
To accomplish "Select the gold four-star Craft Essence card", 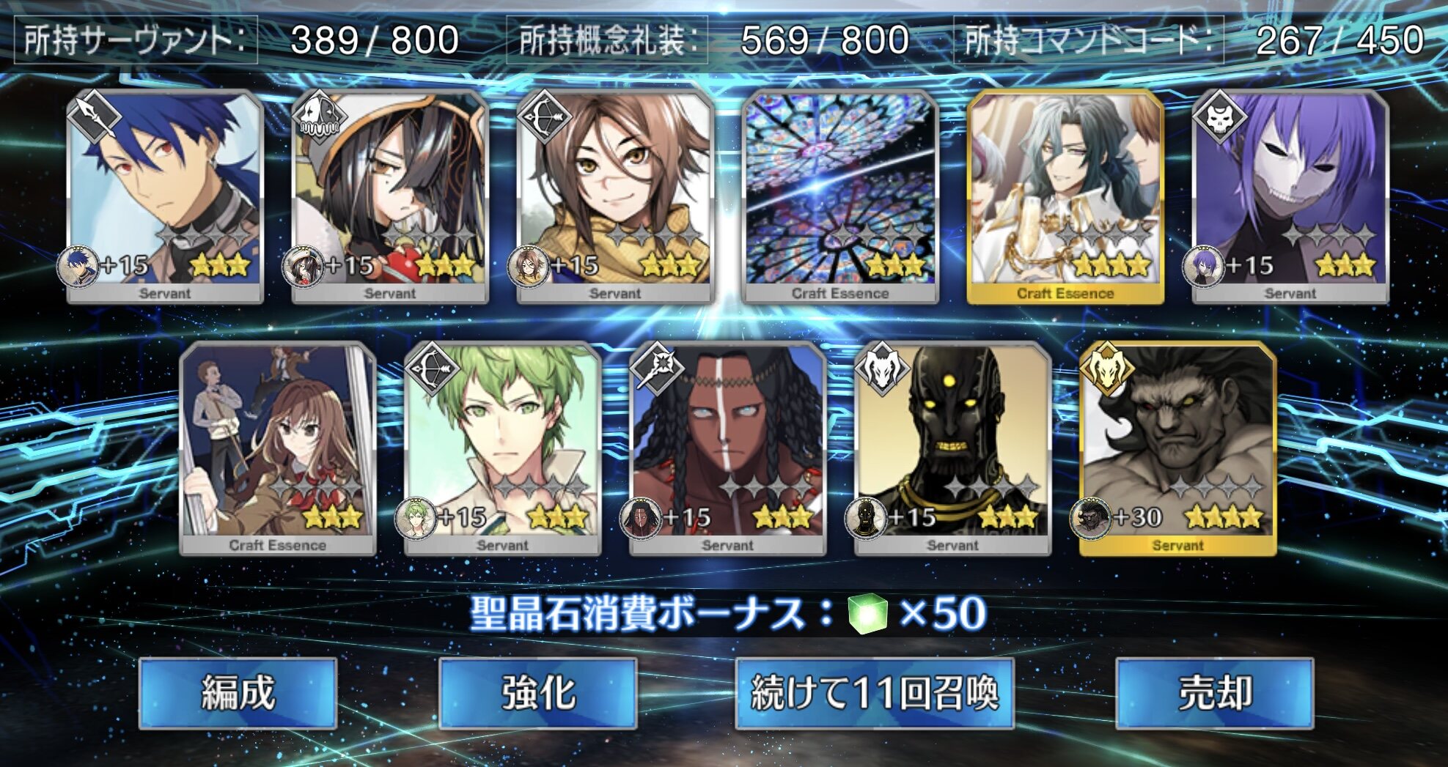I will pyautogui.click(x=1065, y=196).
